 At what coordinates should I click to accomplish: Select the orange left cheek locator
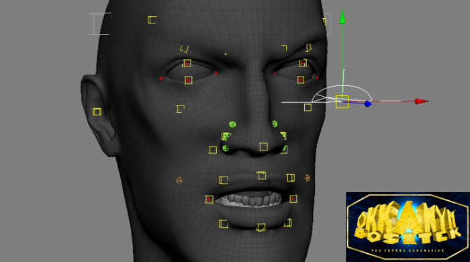(x=179, y=181)
